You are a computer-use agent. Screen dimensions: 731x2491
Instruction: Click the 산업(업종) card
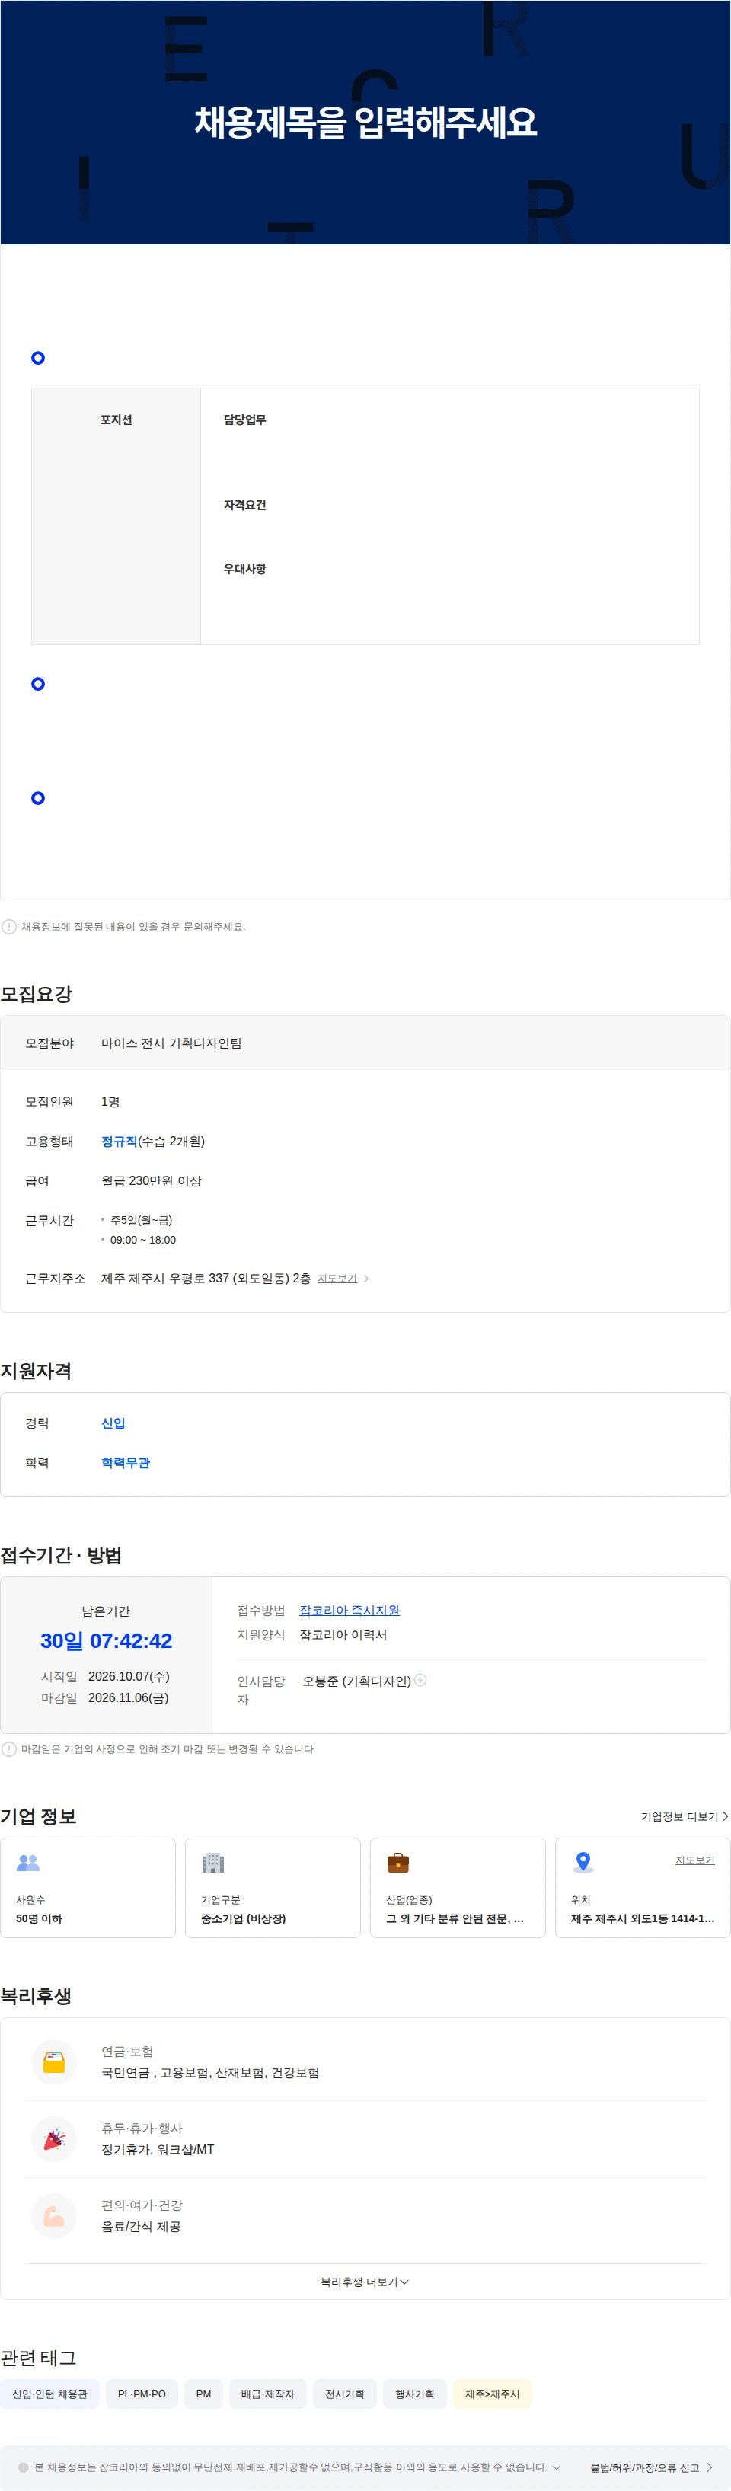458,1886
